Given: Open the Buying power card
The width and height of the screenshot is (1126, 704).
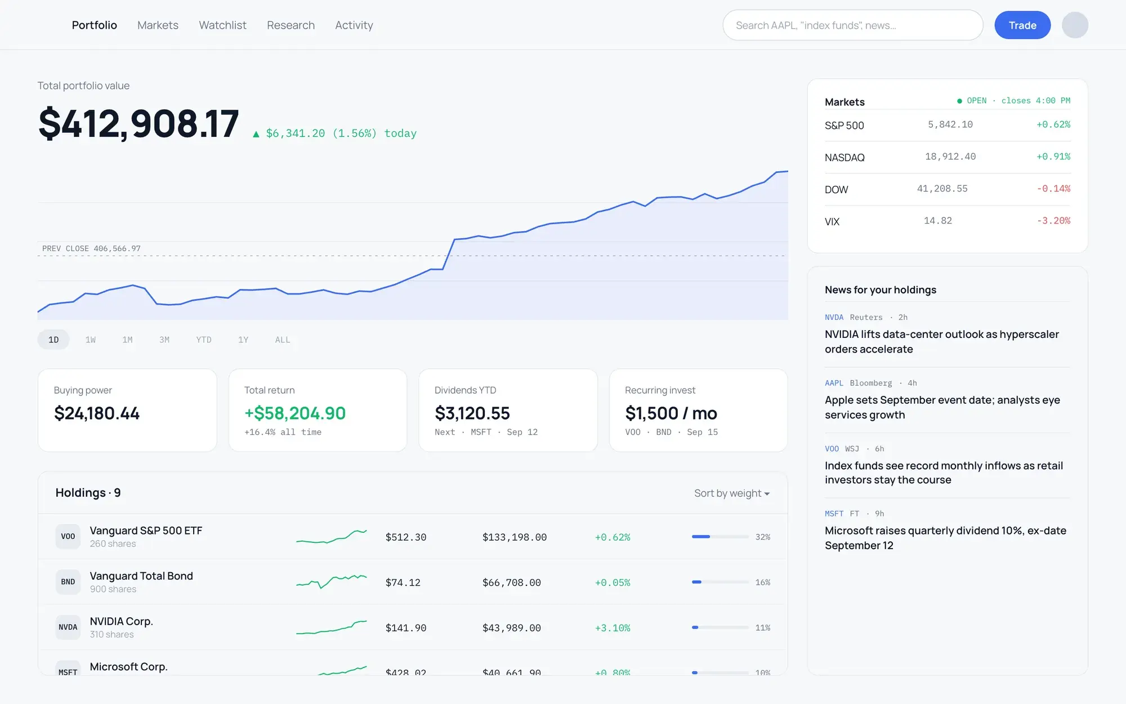Looking at the screenshot, I should (127, 410).
